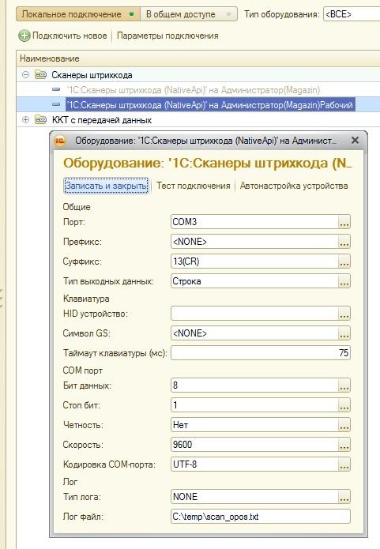
Task: Click Автонастройка устройства command
Action: click(294, 186)
